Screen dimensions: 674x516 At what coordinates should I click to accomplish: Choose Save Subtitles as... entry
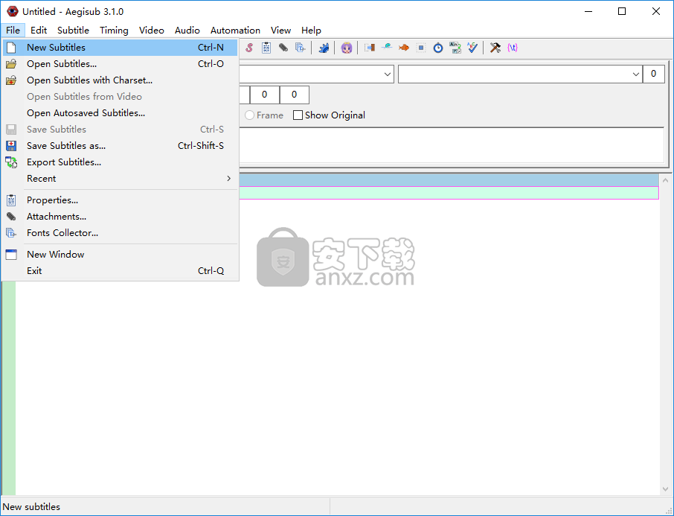point(120,146)
